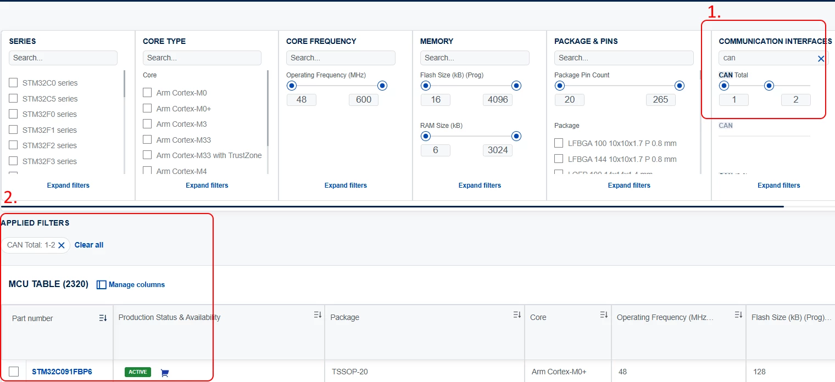Enable the STM32F2 series filter
Screen dimensions: 835x382
point(13,145)
